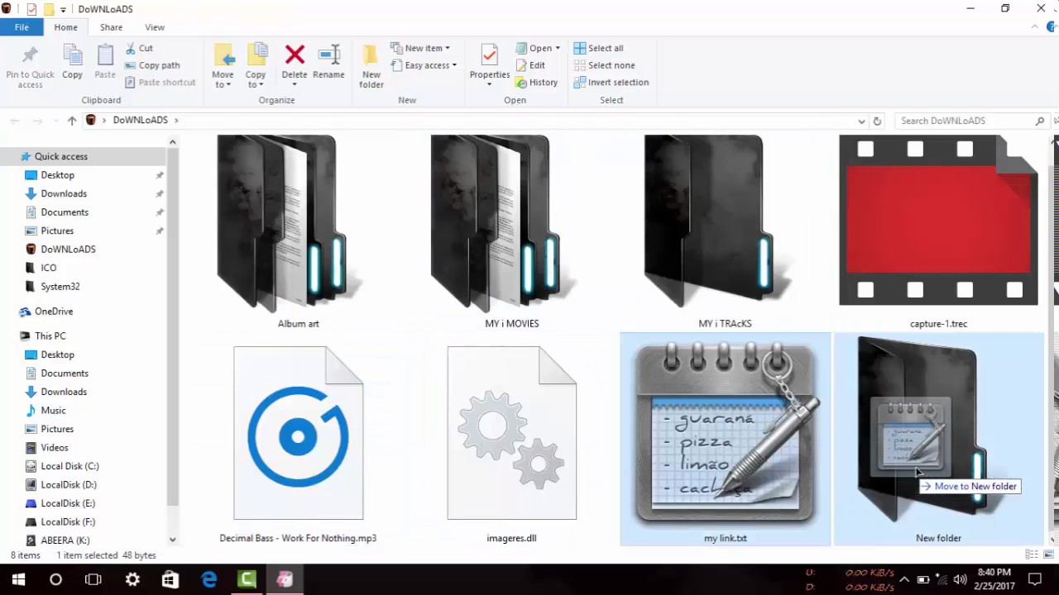Click the Copy icon in the Clipboard group
1059x595 pixels.
(x=72, y=62)
